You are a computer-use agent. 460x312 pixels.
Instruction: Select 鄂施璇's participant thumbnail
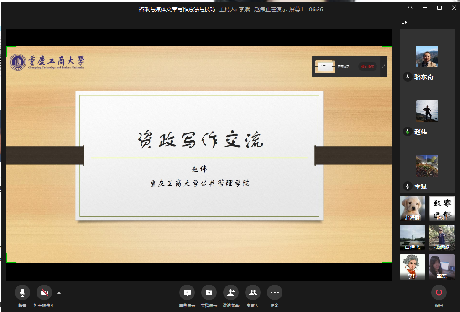[x=441, y=238]
